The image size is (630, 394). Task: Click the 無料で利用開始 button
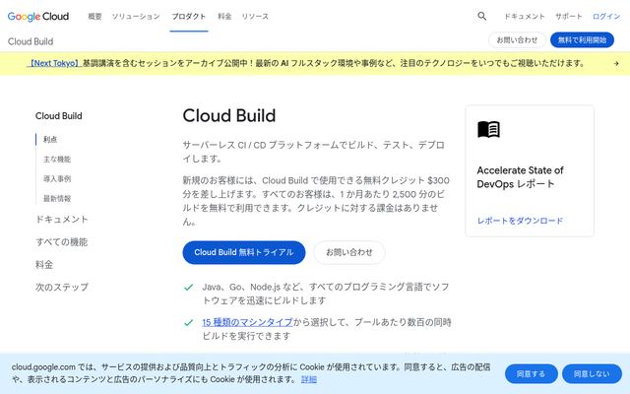(582, 39)
